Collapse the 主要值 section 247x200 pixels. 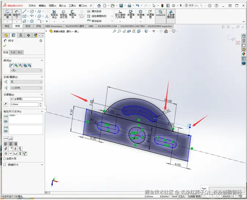42,95
